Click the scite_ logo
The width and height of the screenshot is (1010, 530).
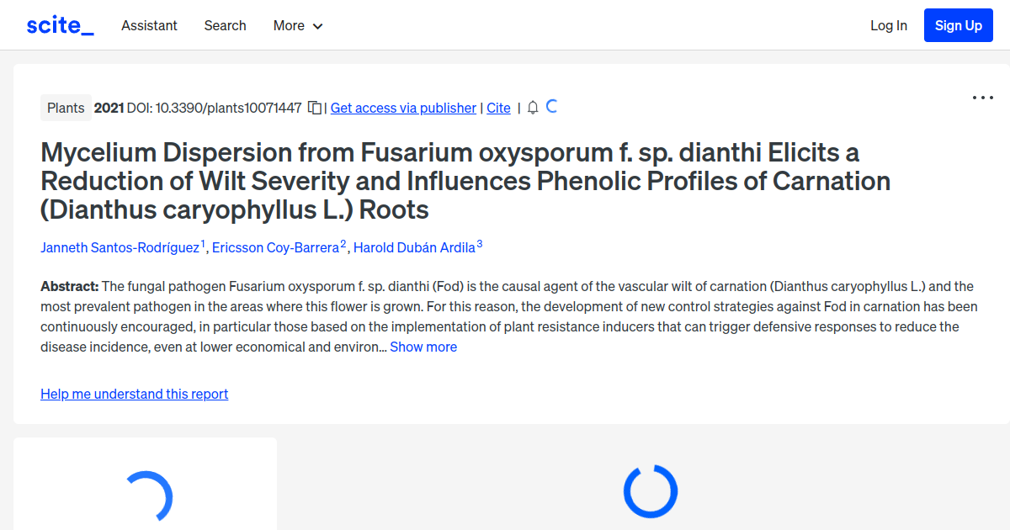(60, 25)
